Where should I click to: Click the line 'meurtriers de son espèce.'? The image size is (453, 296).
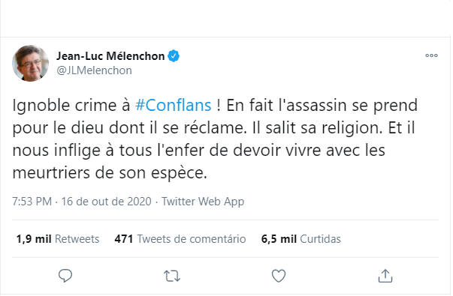tap(110, 173)
